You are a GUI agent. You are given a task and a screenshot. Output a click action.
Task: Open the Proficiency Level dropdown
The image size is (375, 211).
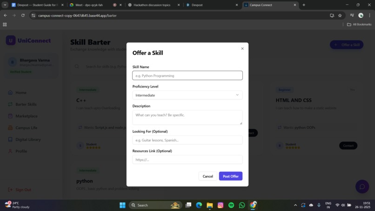pyautogui.click(x=187, y=95)
